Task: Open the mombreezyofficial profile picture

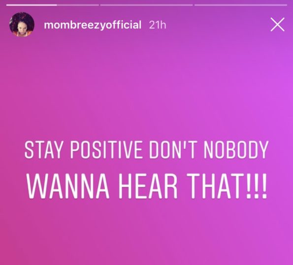Action: 22,25
